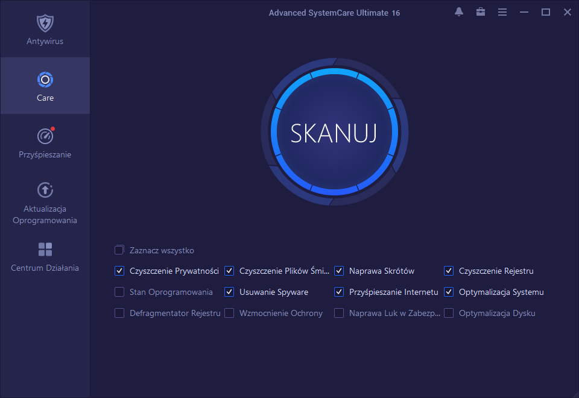Screen dimensions: 579x398
Task: Enable Wzmocnienie Ochrony checkbox
Action: [x=229, y=313]
